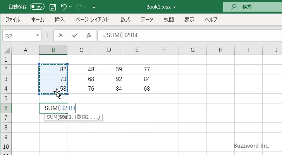The width and height of the screenshot is (282, 155).
Task: Select row 1 header
Action: [6, 60]
